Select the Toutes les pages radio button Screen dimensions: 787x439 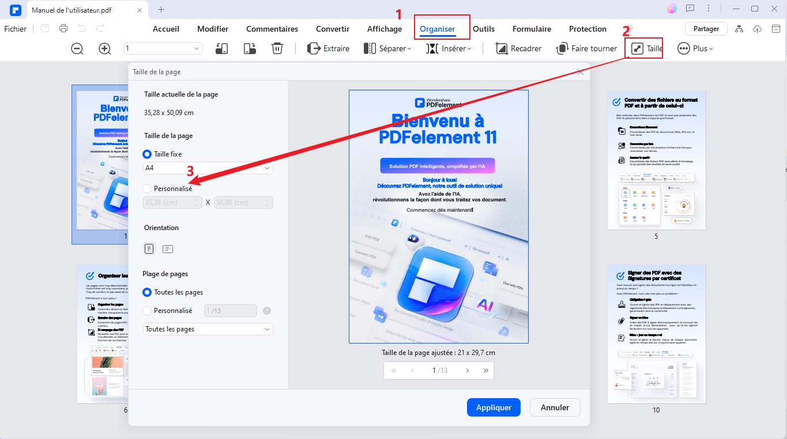147,292
